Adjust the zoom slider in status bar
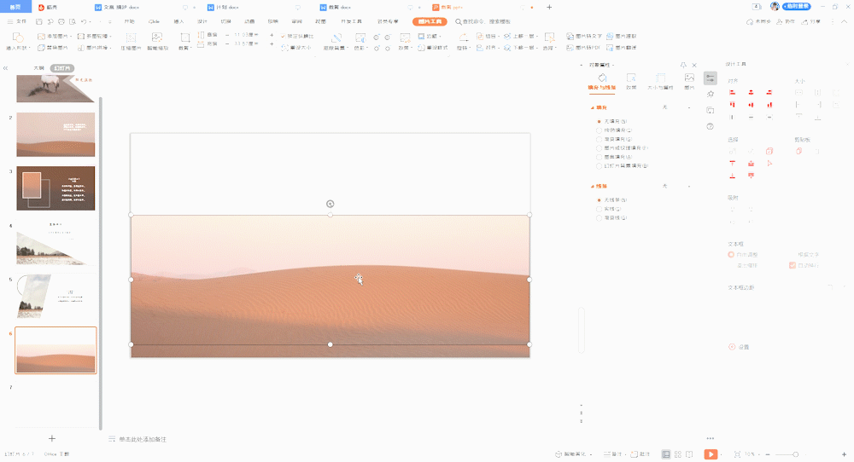The image size is (854, 462). coord(795,454)
